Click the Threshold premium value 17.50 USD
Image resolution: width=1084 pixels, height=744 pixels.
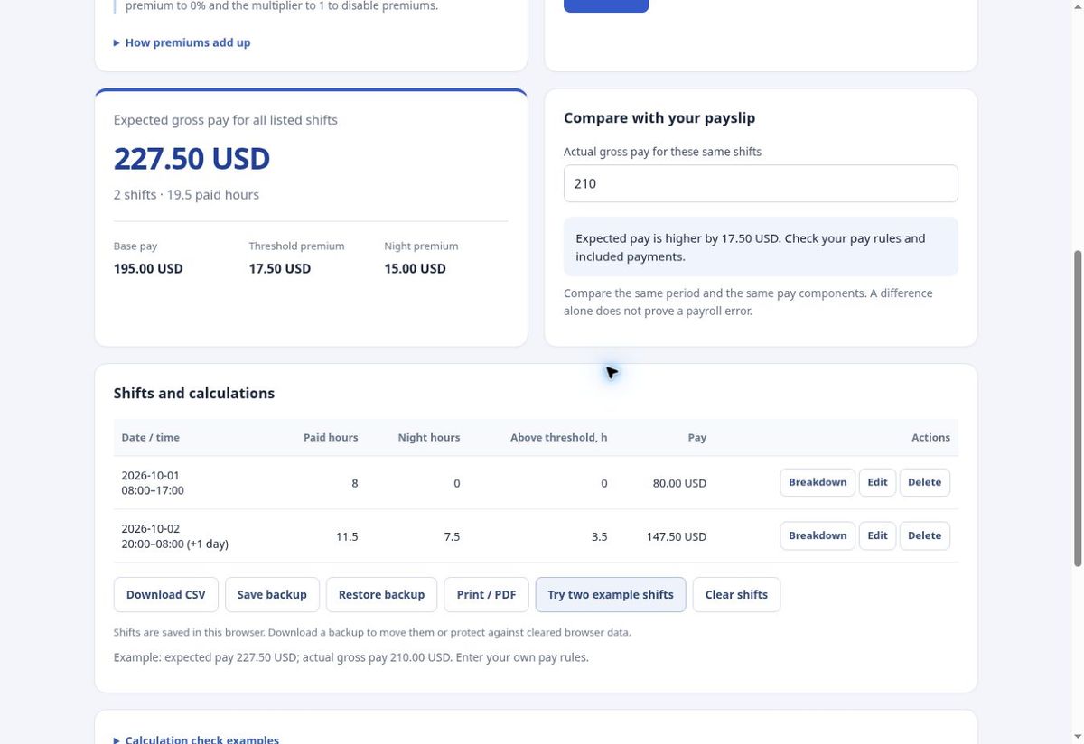click(x=280, y=268)
